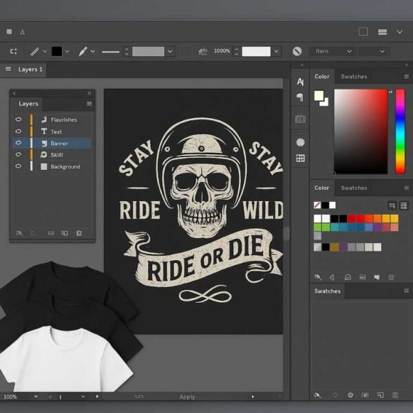Click the 1000% opacity value field
The height and width of the screenshot is (413, 413).
[x=222, y=51]
